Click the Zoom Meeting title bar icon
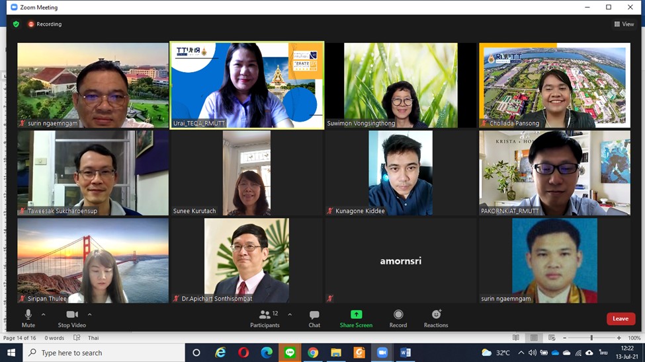645x362 pixels. tap(14, 7)
